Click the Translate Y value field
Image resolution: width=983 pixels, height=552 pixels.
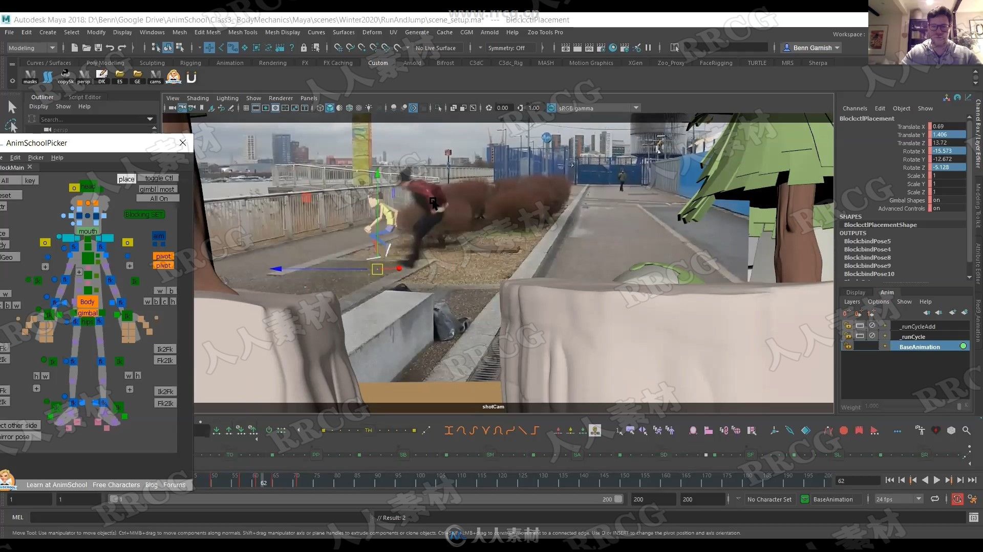[948, 135]
